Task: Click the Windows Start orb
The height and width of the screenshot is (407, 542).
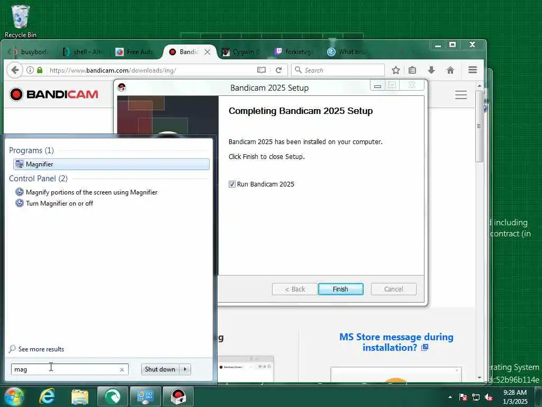Action: point(13,397)
